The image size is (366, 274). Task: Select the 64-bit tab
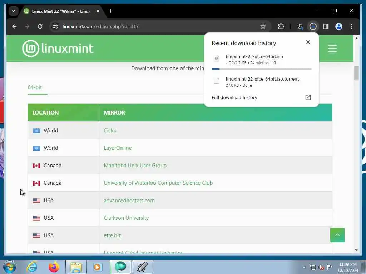tap(35, 87)
